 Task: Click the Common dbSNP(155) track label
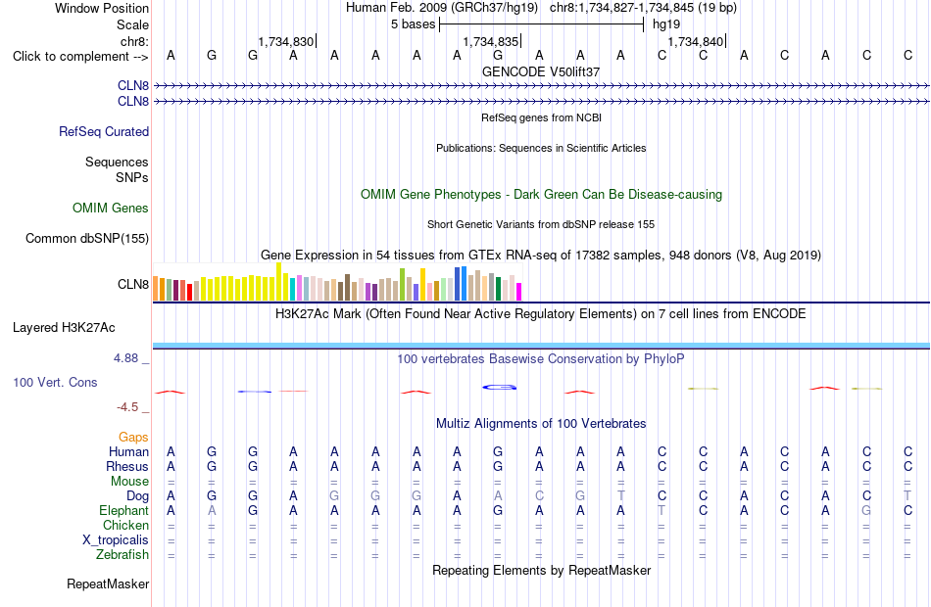pyautogui.click(x=87, y=239)
